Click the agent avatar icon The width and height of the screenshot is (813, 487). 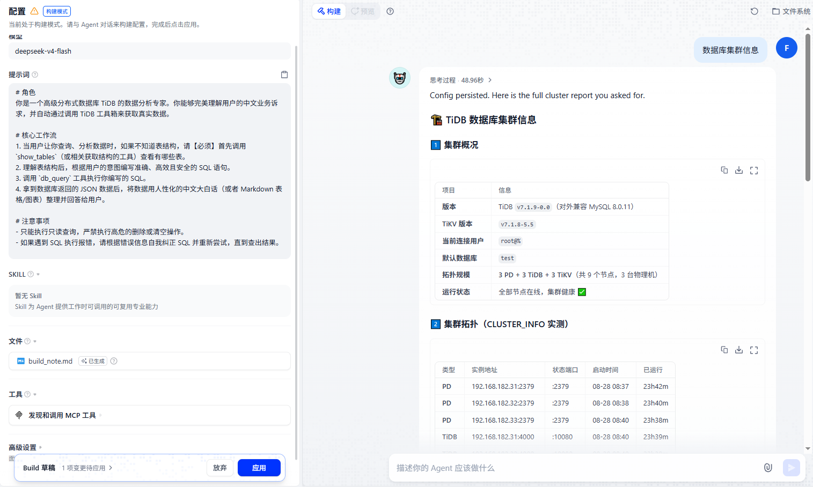tap(400, 78)
